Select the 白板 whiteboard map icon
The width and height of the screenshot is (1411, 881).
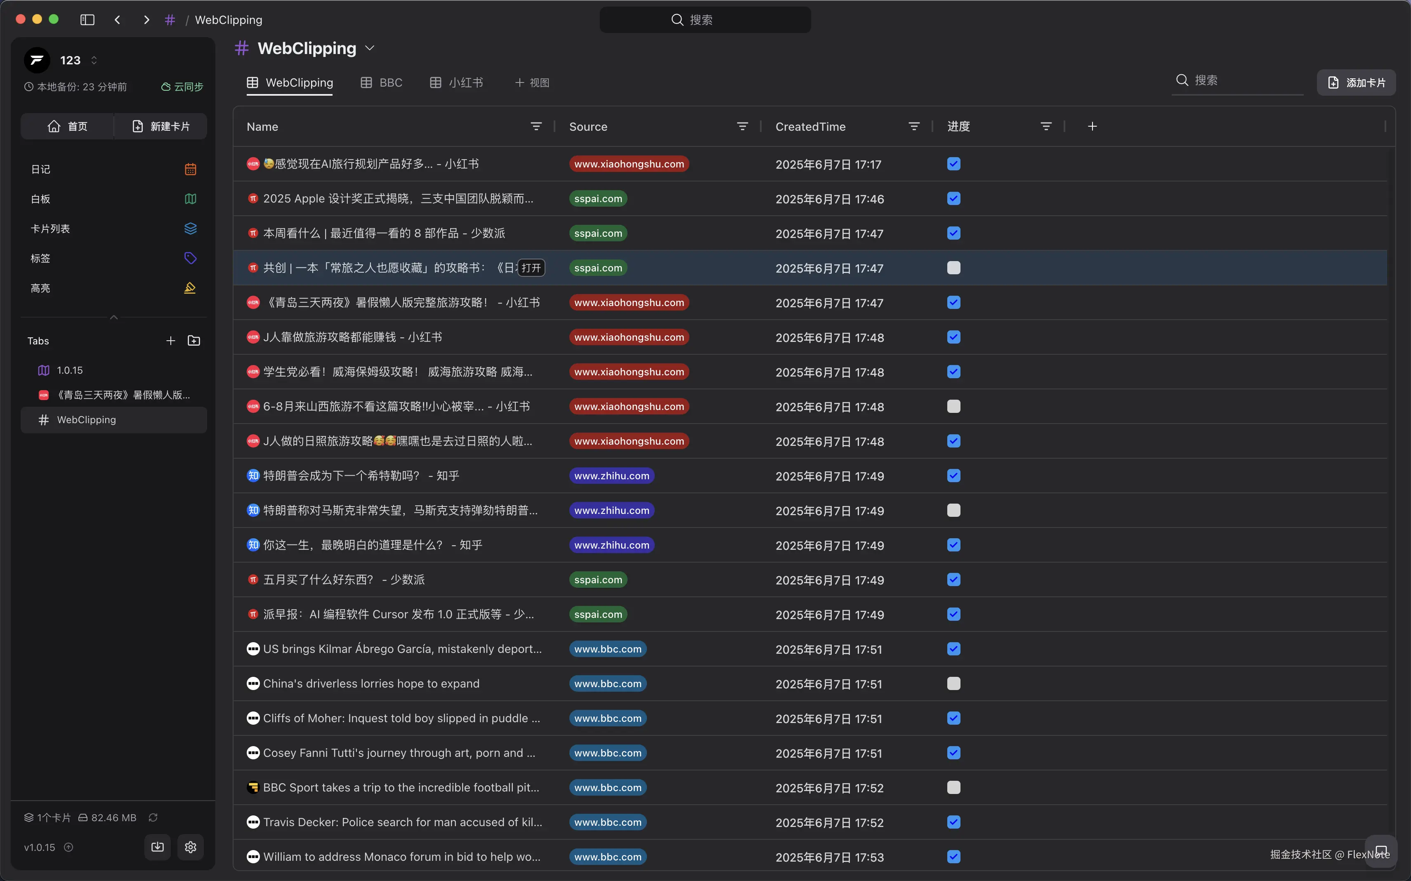tap(190, 199)
